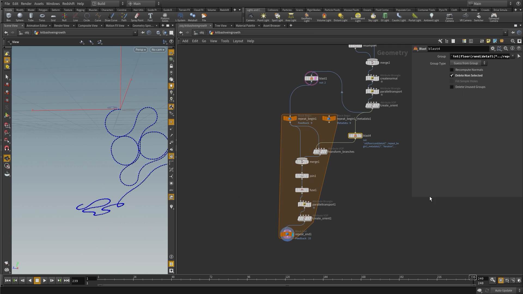This screenshot has height=294, width=523.
Task: Click the Torus shelf tool
Action: pos(42,17)
